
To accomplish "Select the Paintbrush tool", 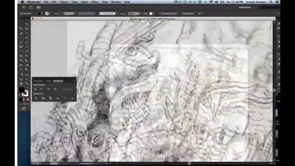I will point(21,42).
